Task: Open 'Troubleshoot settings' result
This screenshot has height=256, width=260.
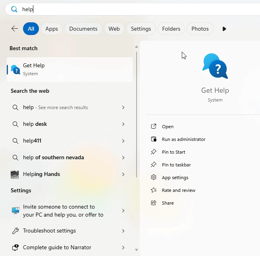Action: pyautogui.click(x=69, y=231)
